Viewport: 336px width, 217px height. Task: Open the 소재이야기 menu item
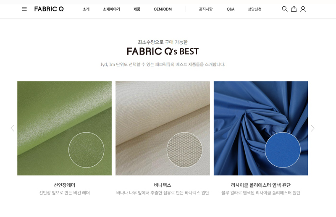pos(111,9)
